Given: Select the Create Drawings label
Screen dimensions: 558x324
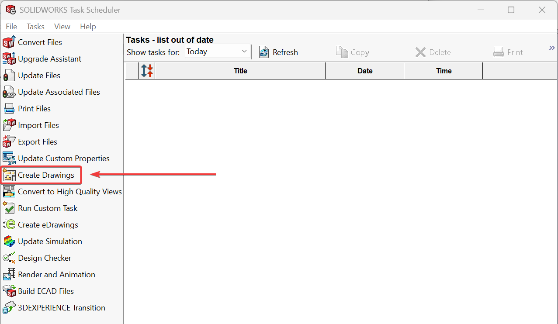Looking at the screenshot, I should [46, 175].
